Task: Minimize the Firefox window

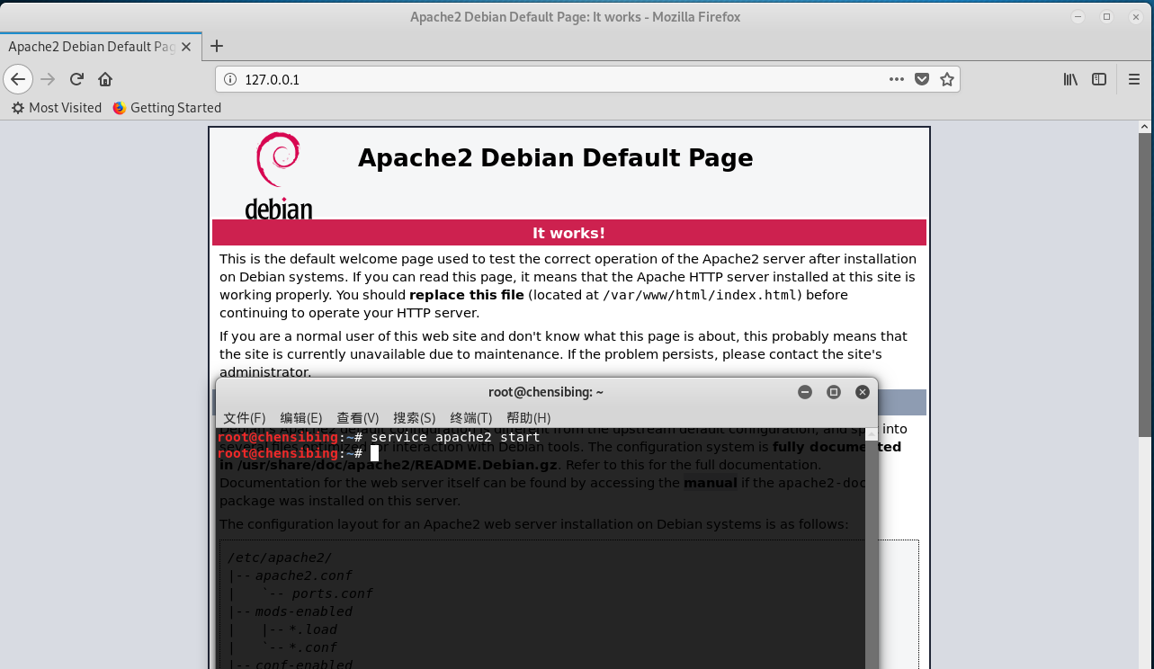Action: (x=1079, y=16)
